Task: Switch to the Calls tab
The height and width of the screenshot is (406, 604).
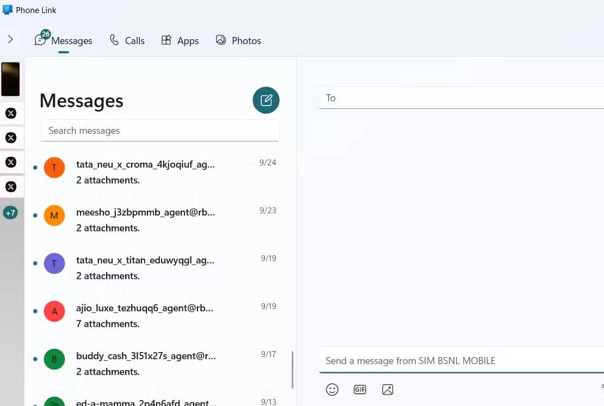Action: pyautogui.click(x=127, y=41)
